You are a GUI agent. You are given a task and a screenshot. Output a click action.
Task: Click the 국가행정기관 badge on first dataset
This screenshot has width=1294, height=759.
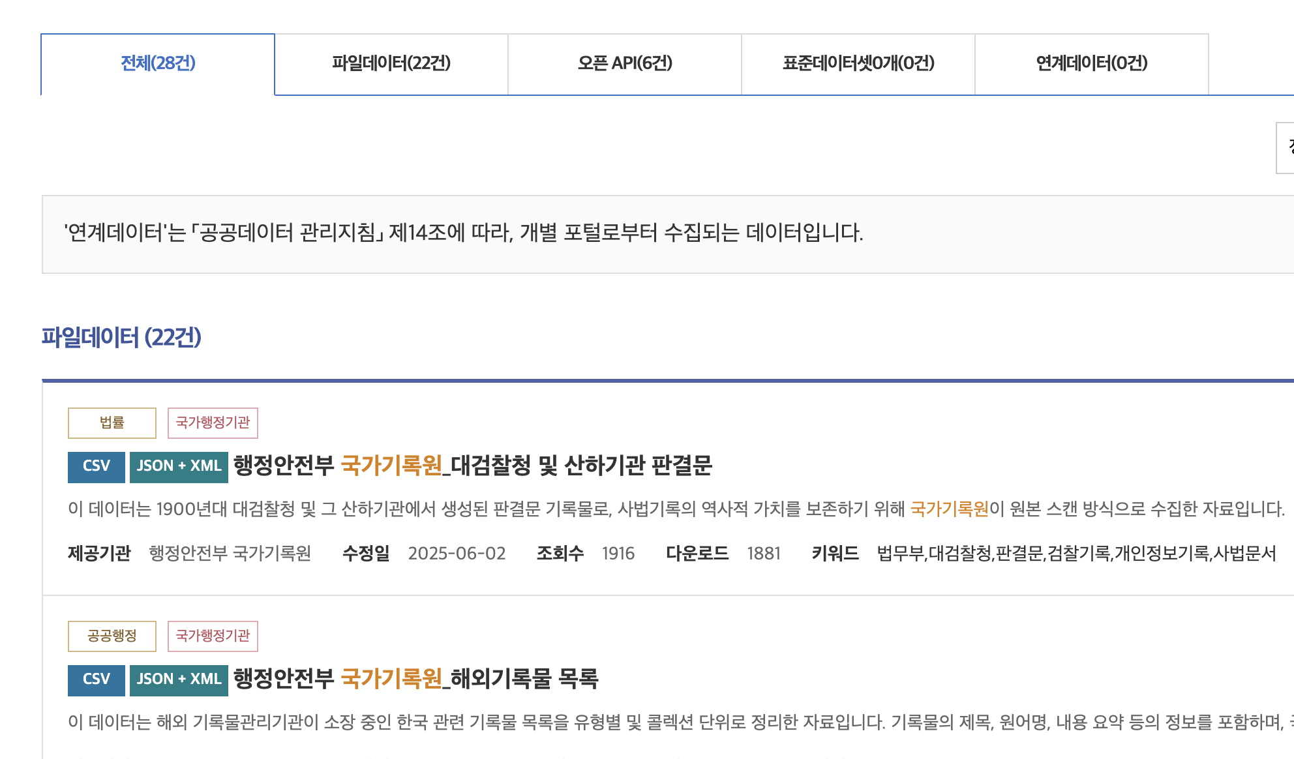tap(213, 423)
